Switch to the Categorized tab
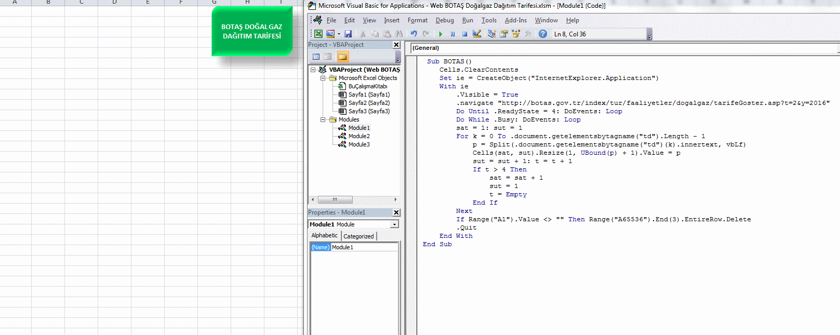This screenshot has height=335, width=840. [x=358, y=236]
